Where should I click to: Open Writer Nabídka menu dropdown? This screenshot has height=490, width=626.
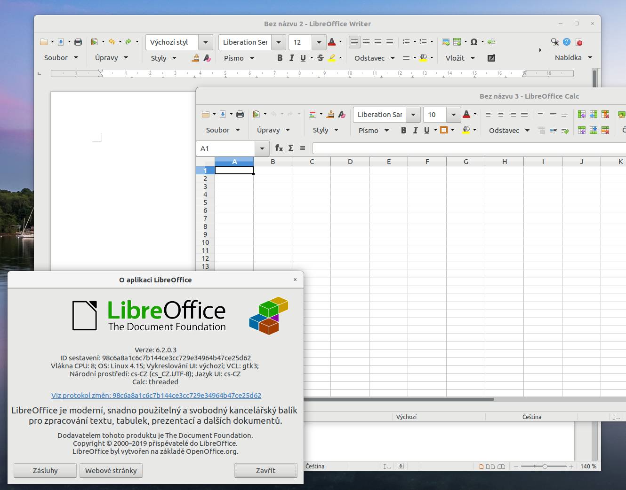tap(573, 57)
